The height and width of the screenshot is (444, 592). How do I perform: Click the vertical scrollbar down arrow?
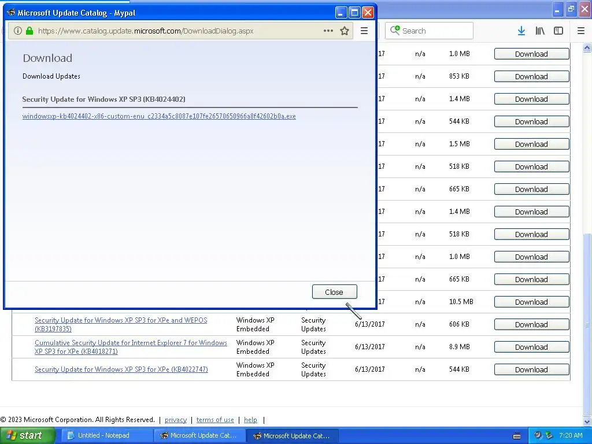587,421
